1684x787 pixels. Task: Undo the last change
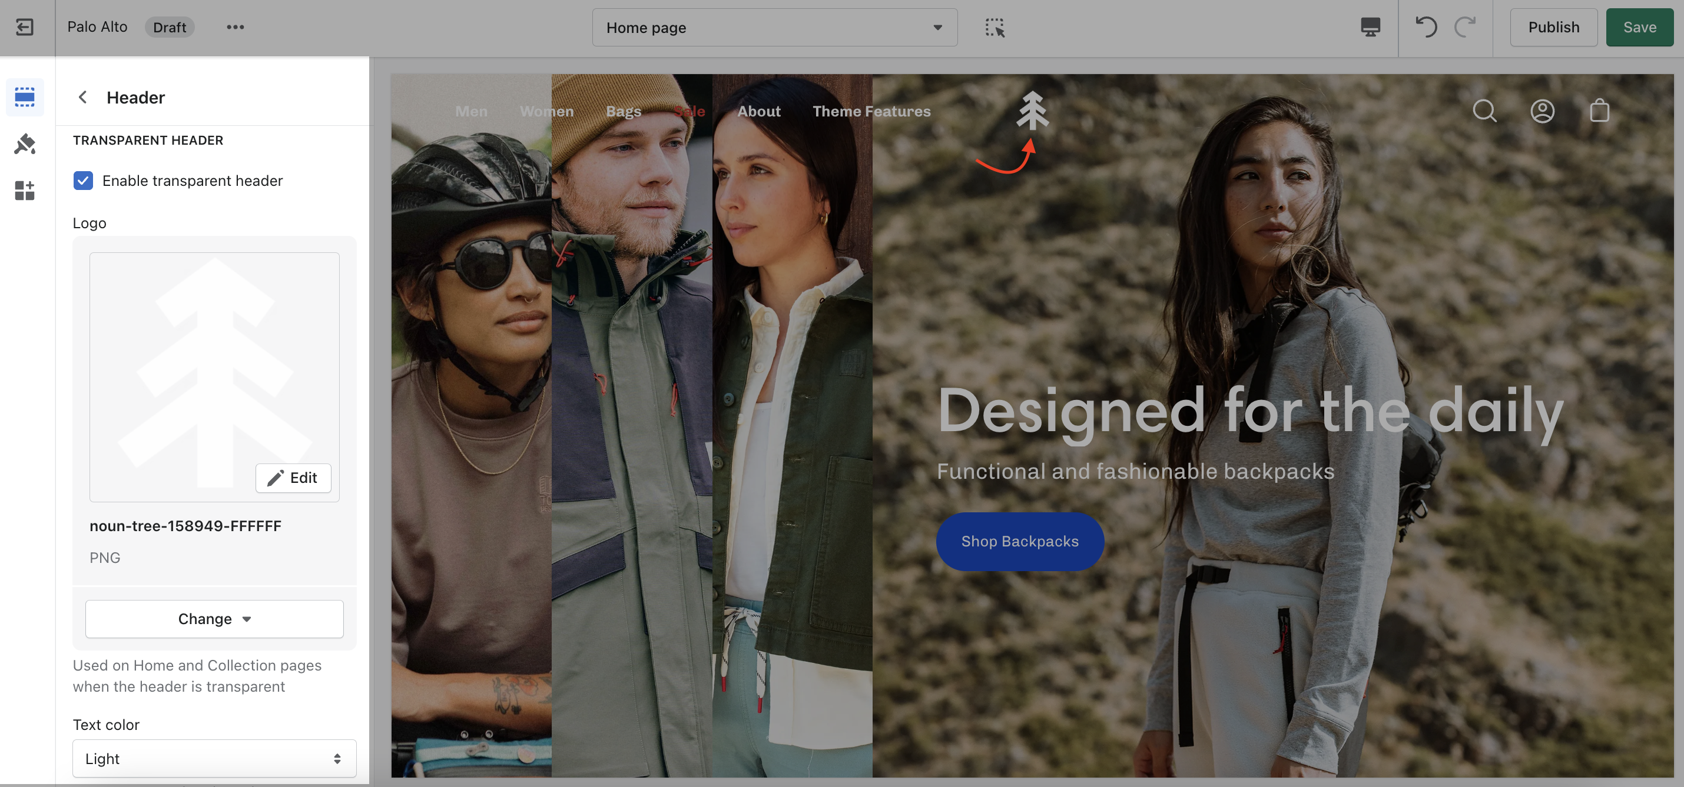pyautogui.click(x=1426, y=27)
